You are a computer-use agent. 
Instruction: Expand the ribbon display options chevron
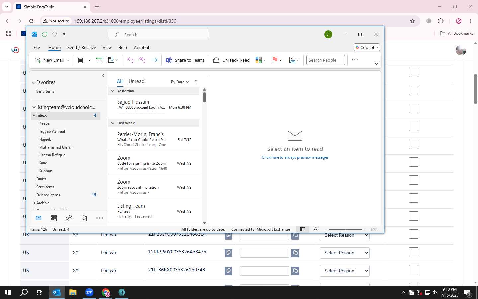(x=376, y=64)
